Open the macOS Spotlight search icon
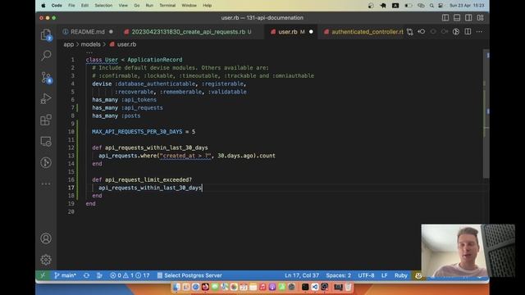This screenshot has width=525, height=295. [431, 6]
